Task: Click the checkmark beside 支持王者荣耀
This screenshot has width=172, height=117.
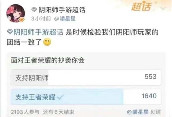Action: (x=61, y=97)
